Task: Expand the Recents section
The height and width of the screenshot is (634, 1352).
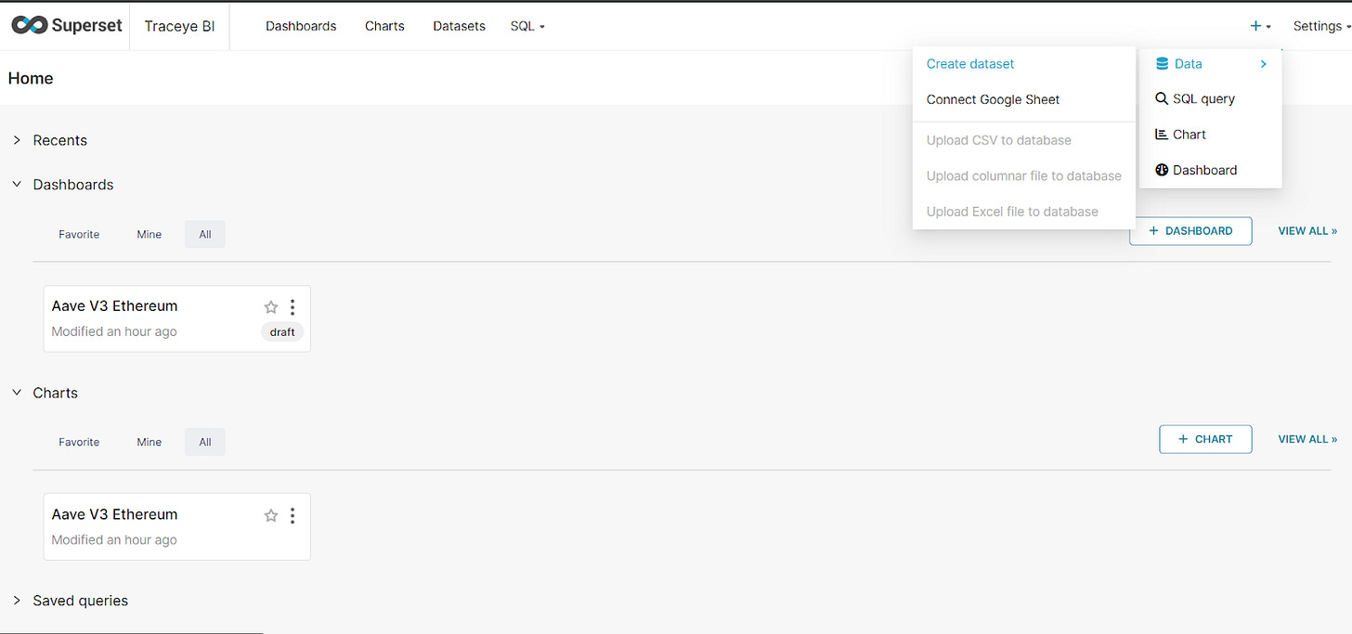Action: point(17,140)
